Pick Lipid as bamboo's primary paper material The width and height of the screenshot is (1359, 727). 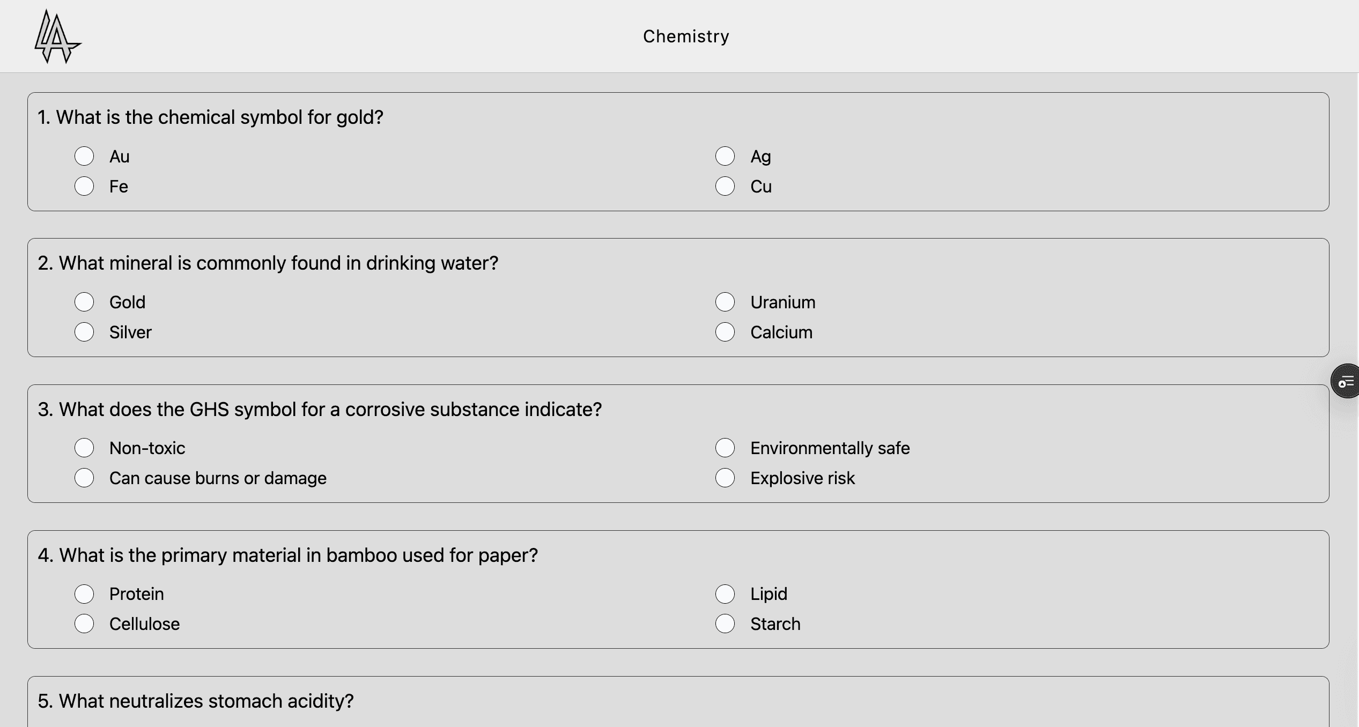pyautogui.click(x=725, y=594)
